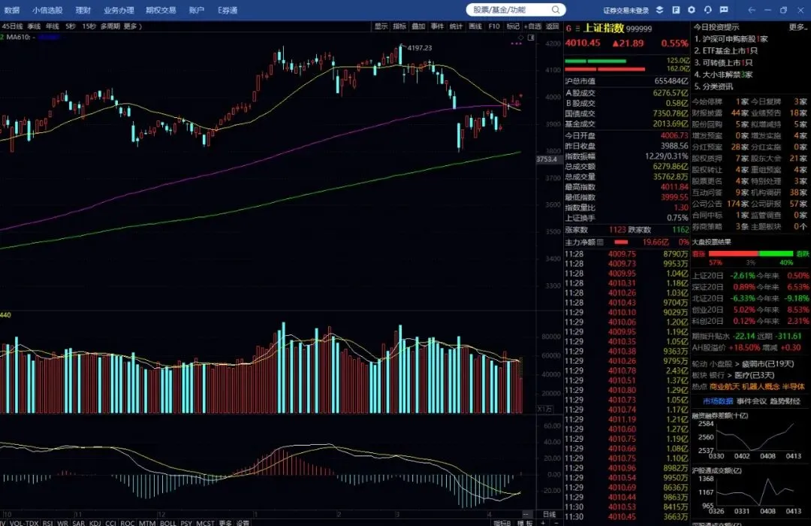Select the MCST indicator tab
This screenshot has width=811, height=526.
click(x=205, y=523)
